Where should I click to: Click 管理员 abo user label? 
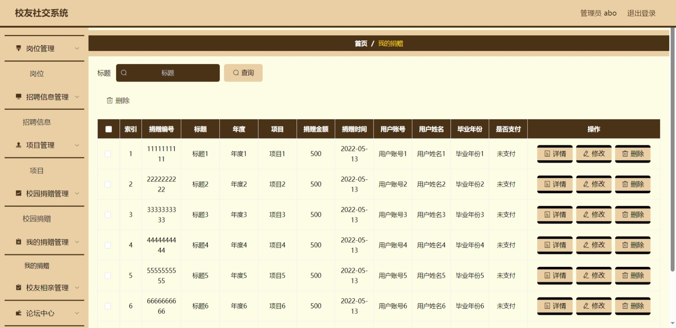(598, 13)
